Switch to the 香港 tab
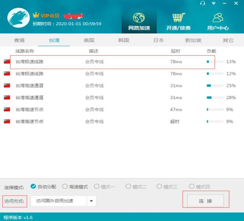244x221 pixels. click(x=19, y=40)
